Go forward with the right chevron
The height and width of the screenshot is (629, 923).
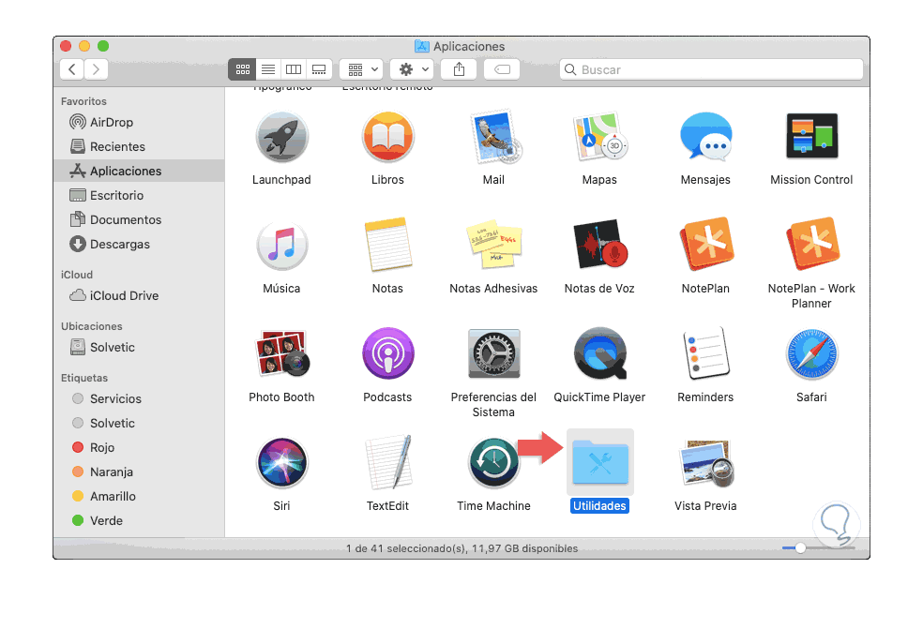click(96, 69)
